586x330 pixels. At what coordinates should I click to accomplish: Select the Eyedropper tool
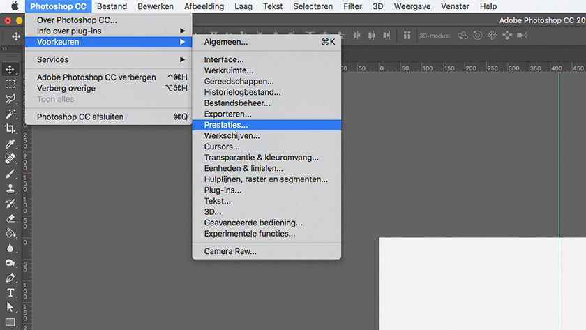[10, 144]
